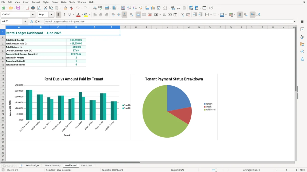
Task: Expand the formula bar
Action: click(x=295, y=21)
